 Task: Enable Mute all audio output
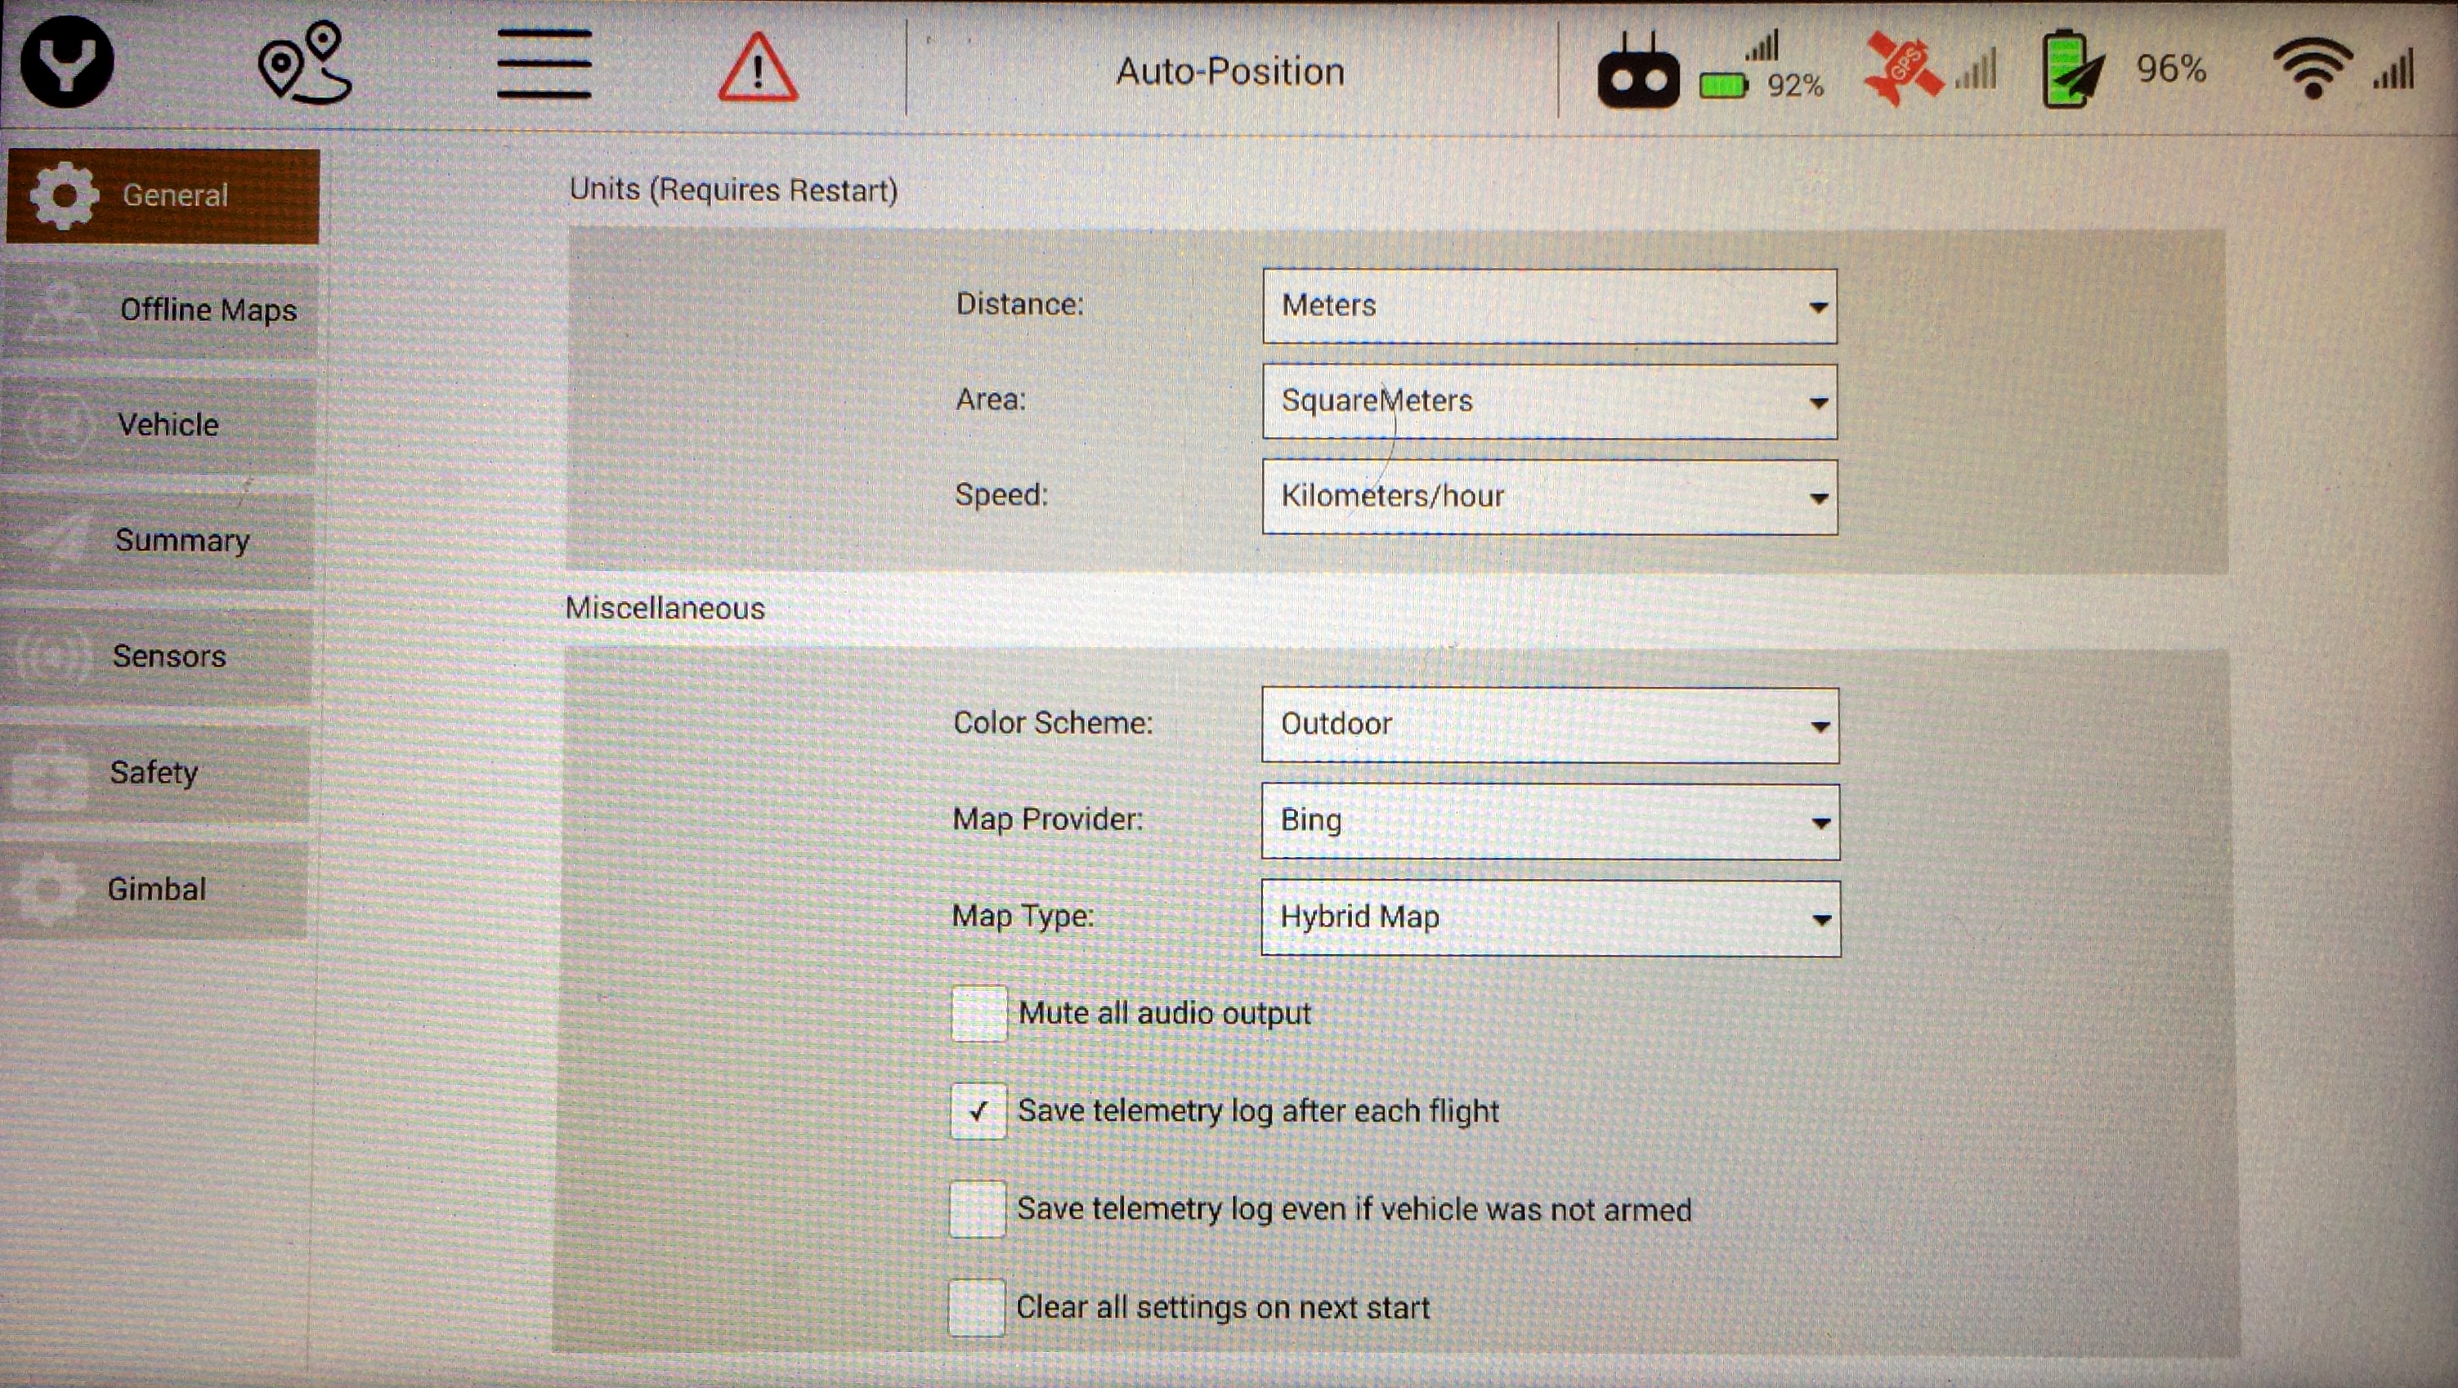979,1013
